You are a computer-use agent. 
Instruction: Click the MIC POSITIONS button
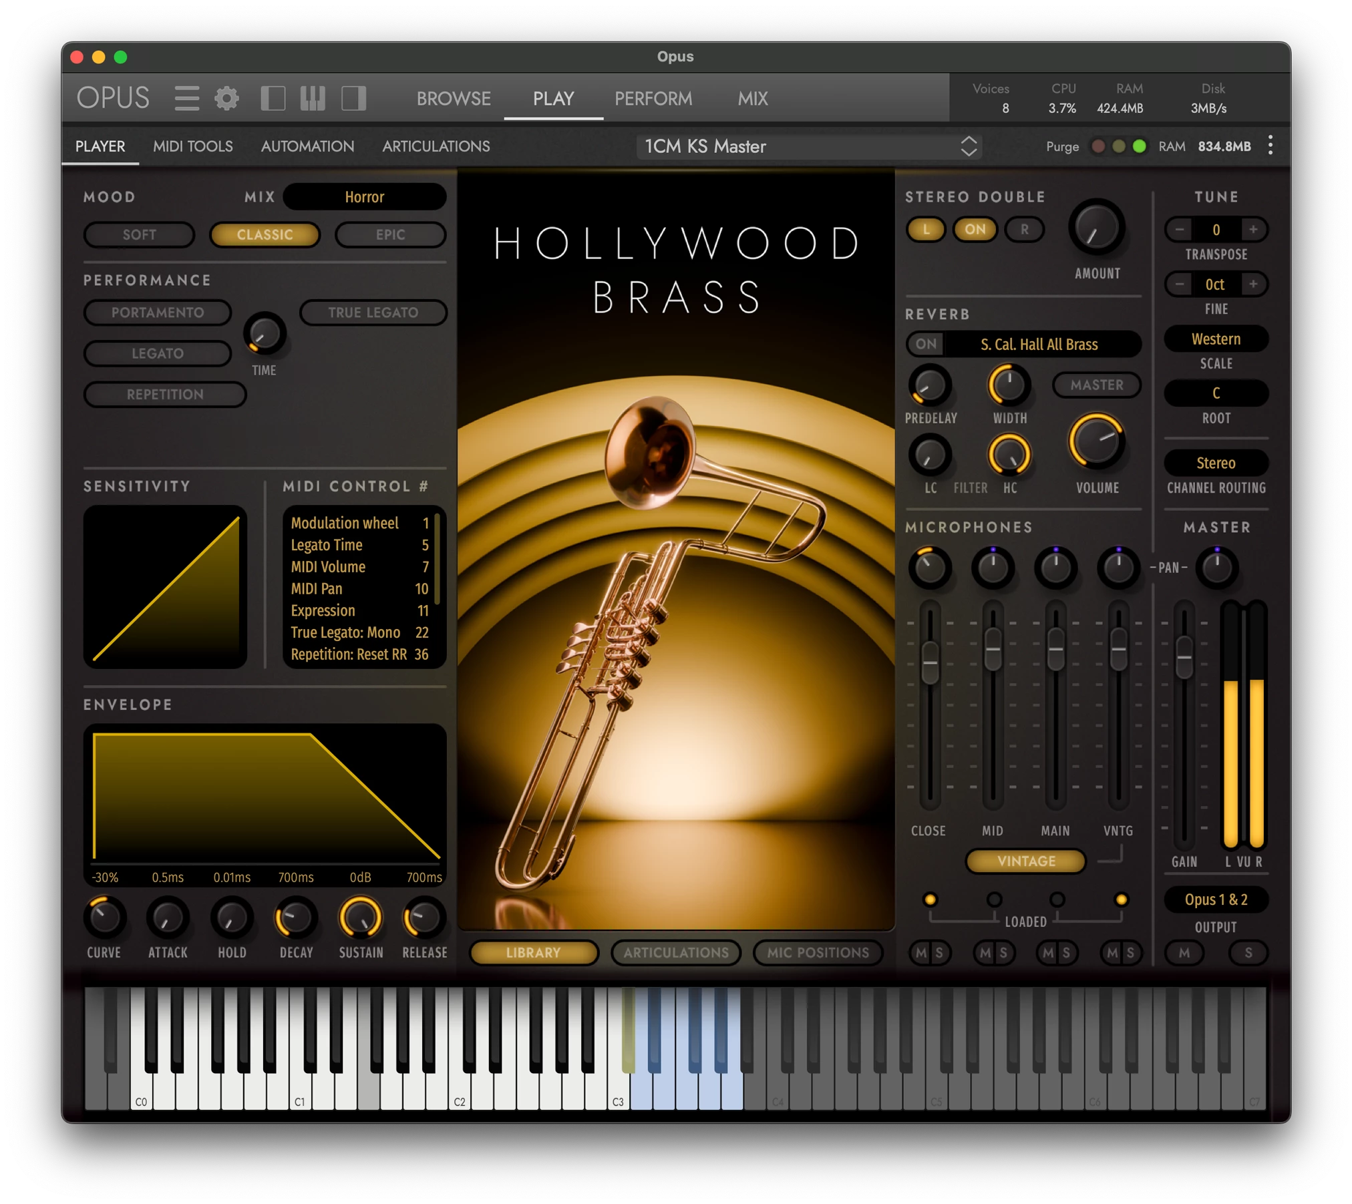[818, 952]
